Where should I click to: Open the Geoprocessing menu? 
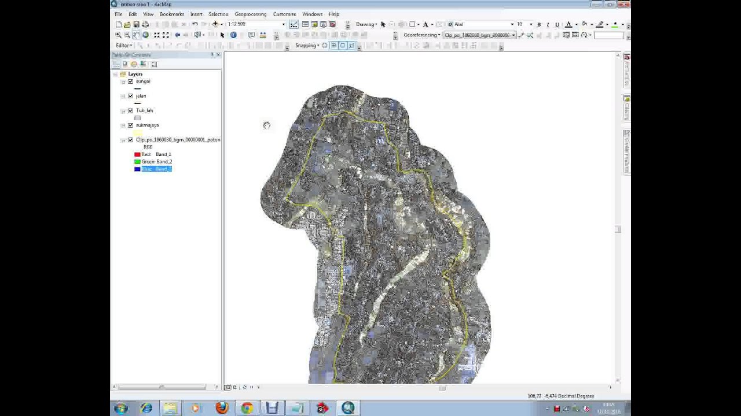click(x=251, y=14)
